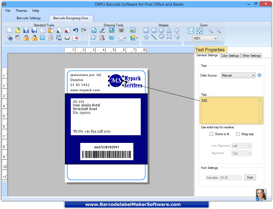
Task: Click the Cut scissors icon
Action: tap(59, 30)
